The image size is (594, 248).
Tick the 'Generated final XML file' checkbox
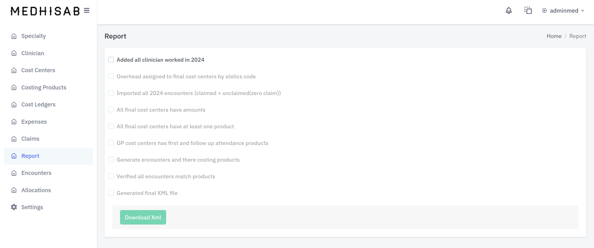pyautogui.click(x=111, y=193)
